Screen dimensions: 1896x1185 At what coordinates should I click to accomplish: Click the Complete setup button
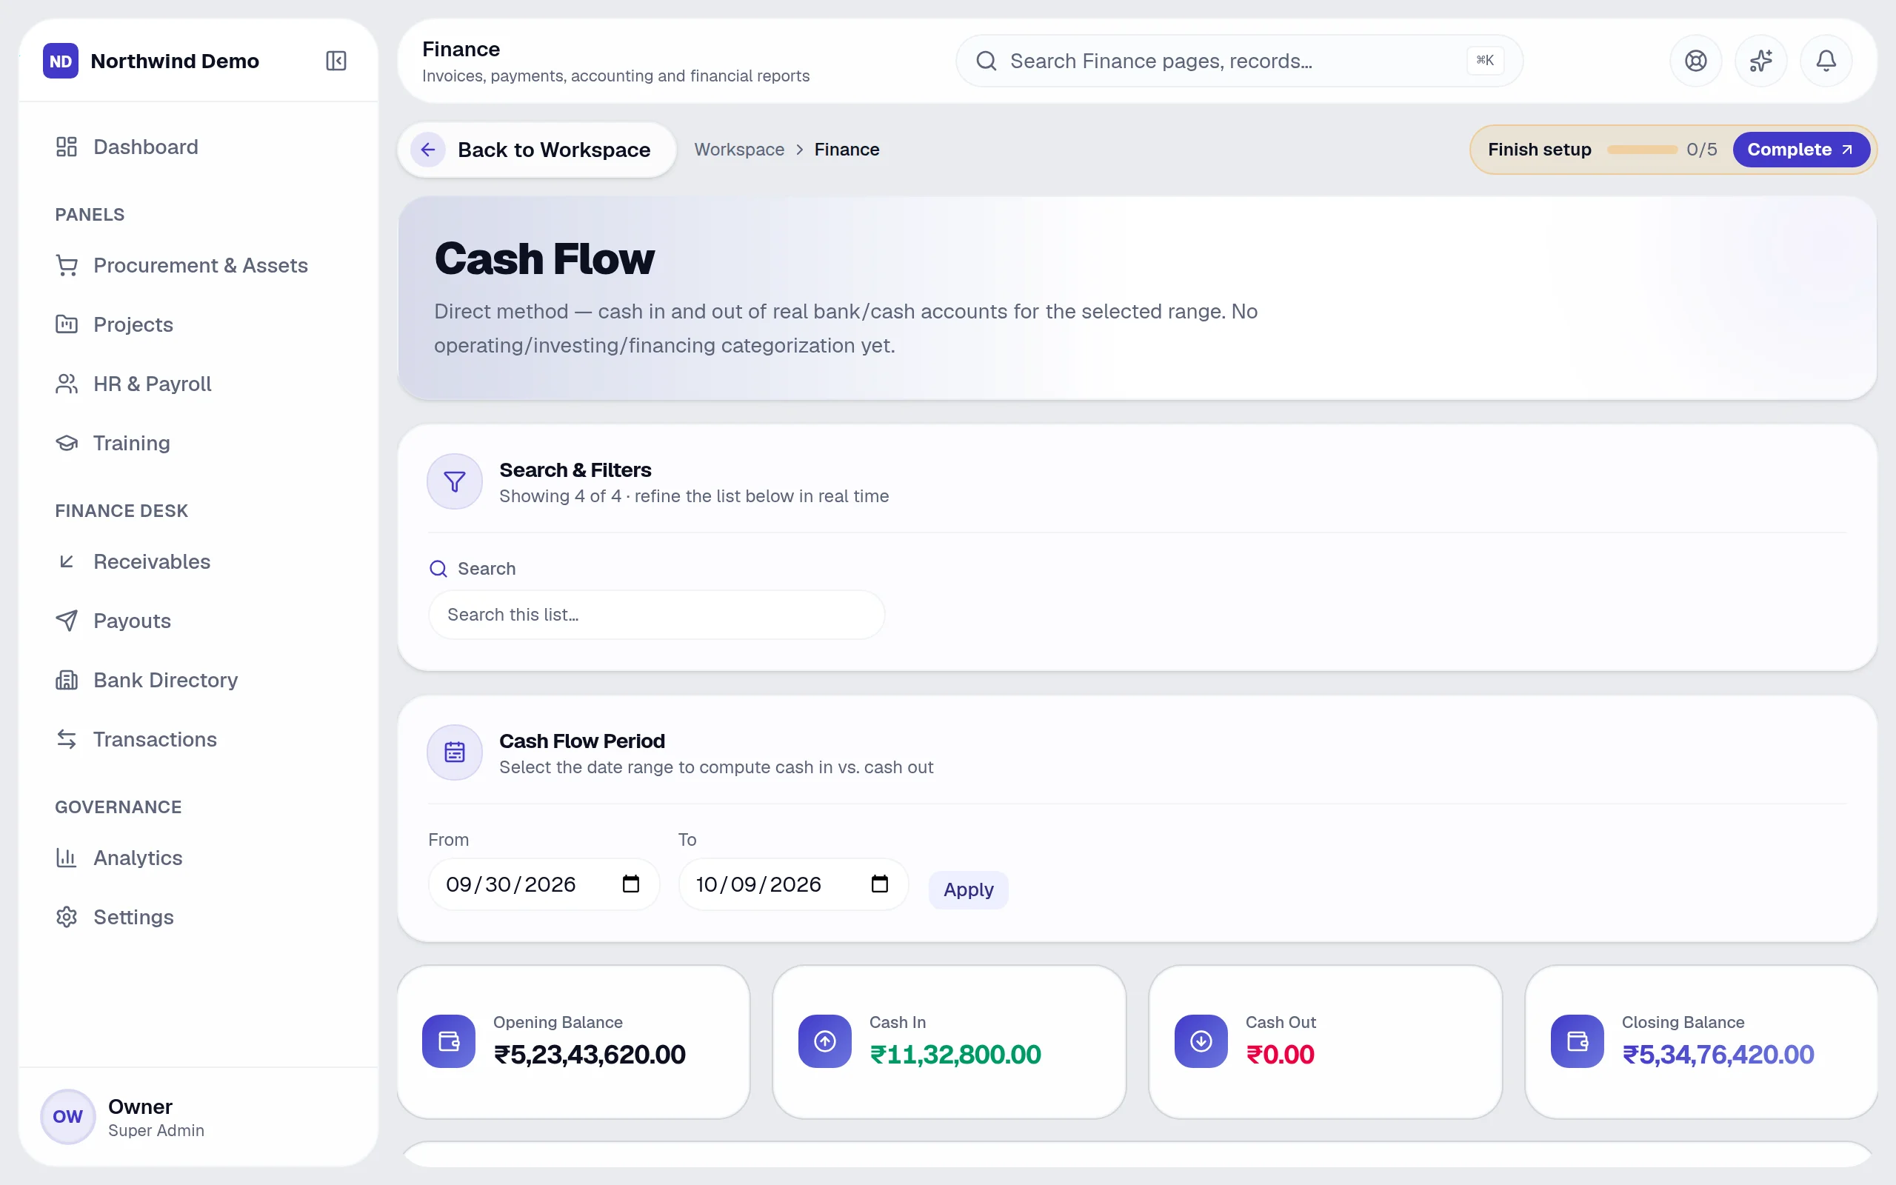coord(1800,149)
